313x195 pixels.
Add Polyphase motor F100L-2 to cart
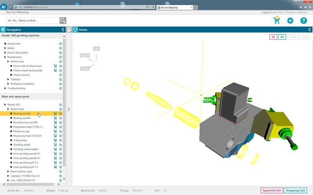coord(55,127)
